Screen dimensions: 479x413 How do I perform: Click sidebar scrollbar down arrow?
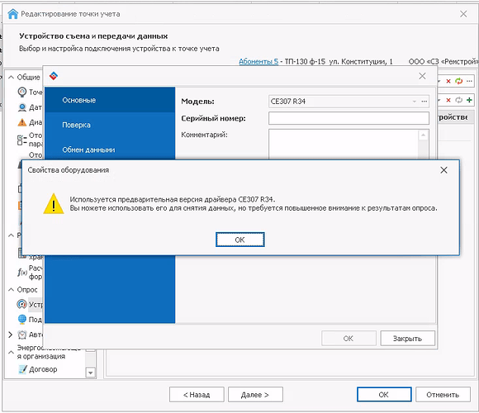(x=90, y=373)
